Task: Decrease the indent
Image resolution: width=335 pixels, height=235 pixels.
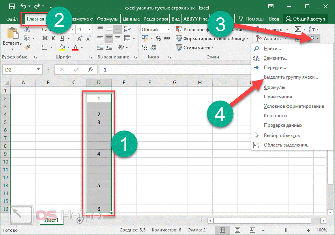Action: tap(100, 47)
